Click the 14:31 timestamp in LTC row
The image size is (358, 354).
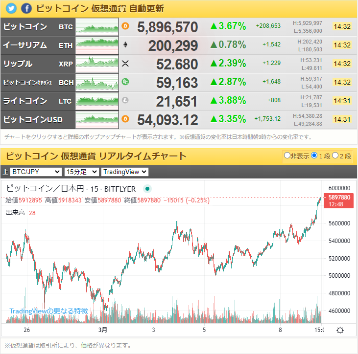pyautogui.click(x=342, y=101)
